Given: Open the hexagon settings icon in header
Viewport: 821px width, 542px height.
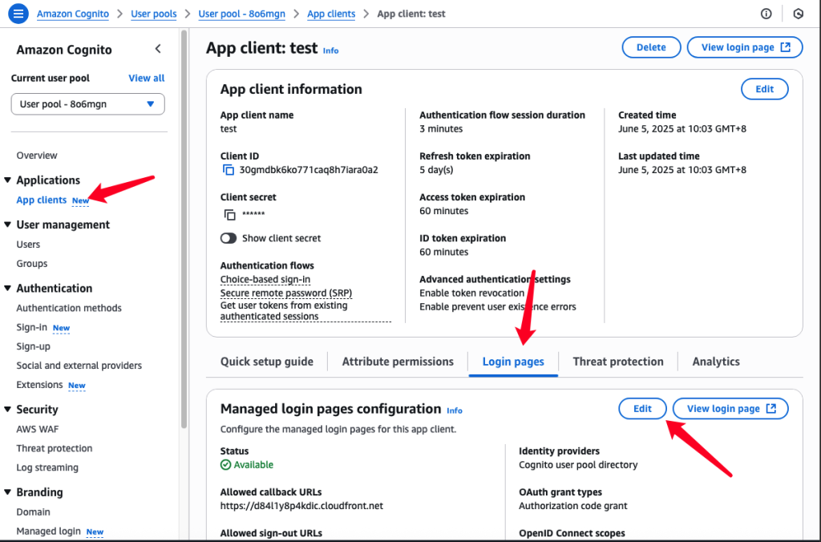Looking at the screenshot, I should click(x=799, y=14).
